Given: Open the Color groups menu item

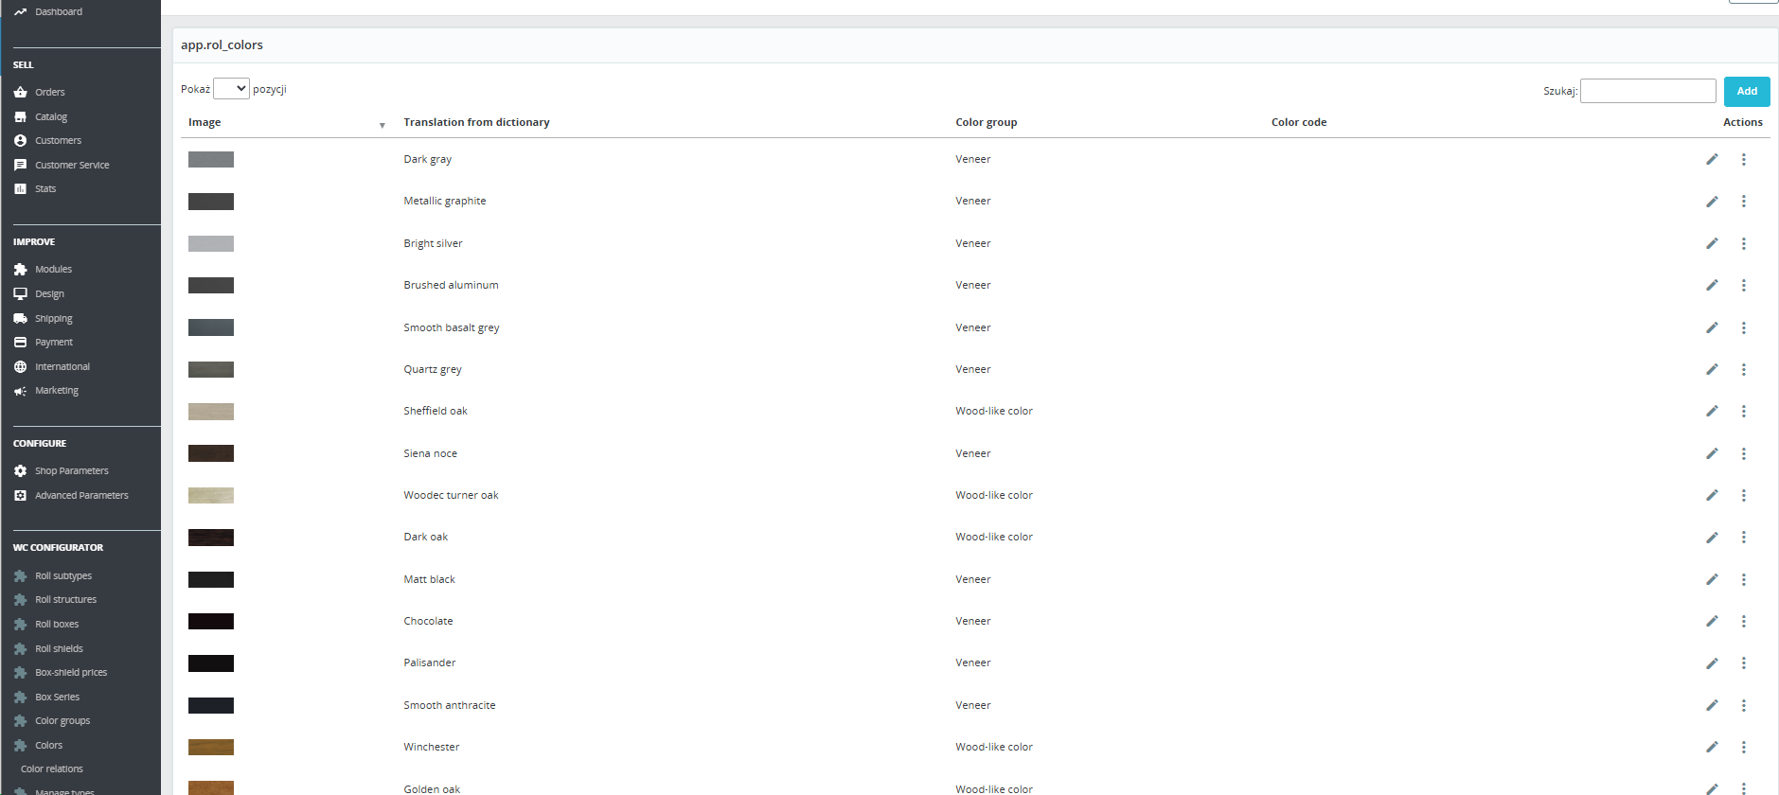Looking at the screenshot, I should click(62, 721).
